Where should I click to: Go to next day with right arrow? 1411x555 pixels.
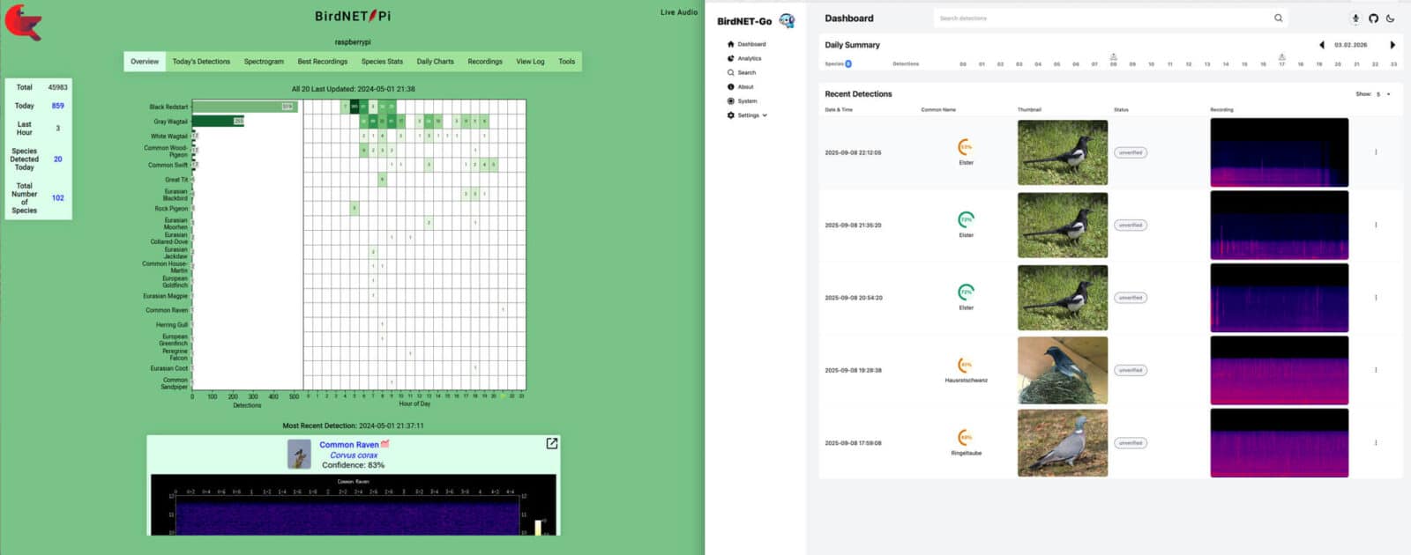point(1392,45)
